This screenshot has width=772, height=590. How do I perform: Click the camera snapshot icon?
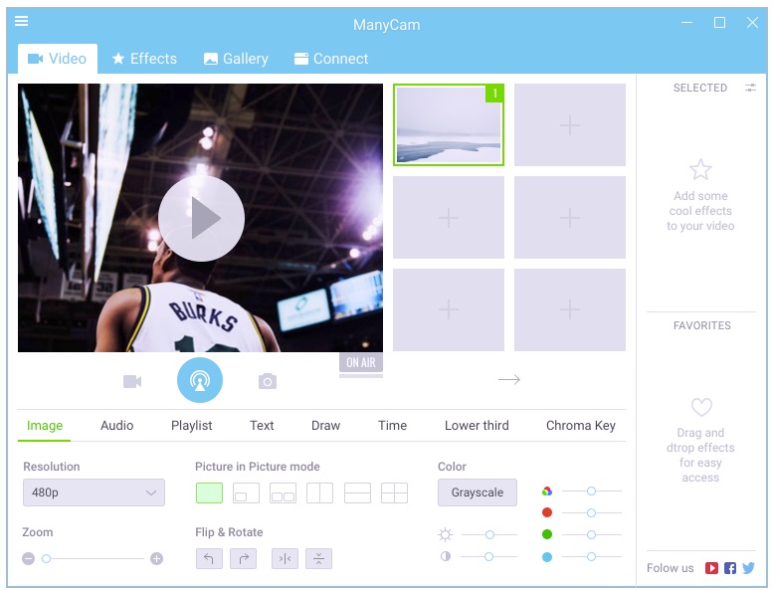267,381
